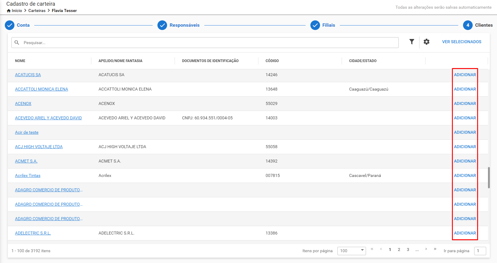Open ACENOX client link
The height and width of the screenshot is (263, 497).
pyautogui.click(x=23, y=103)
